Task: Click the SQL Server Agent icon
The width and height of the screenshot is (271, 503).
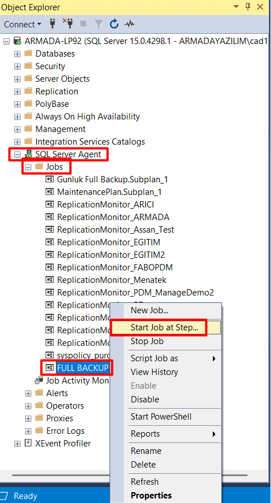Action: tap(29, 154)
